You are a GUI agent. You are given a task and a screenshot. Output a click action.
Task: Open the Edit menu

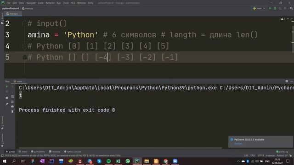click(x=15, y=3)
